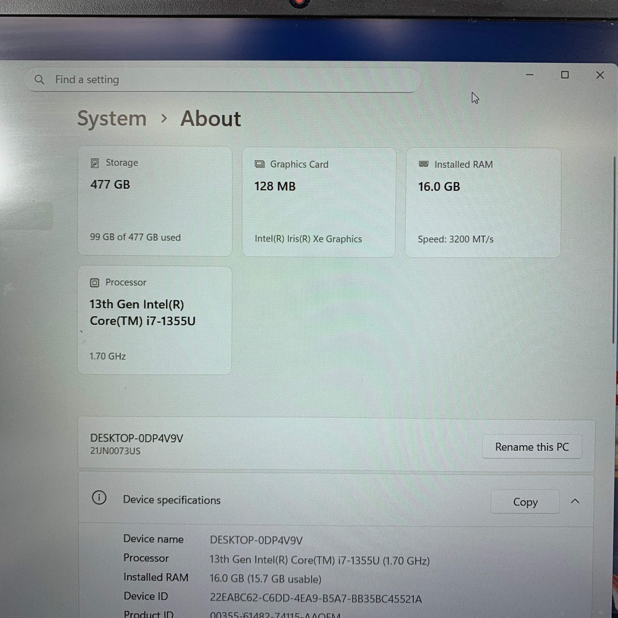Close the Settings window
Image resolution: width=618 pixels, height=618 pixels.
[600, 75]
